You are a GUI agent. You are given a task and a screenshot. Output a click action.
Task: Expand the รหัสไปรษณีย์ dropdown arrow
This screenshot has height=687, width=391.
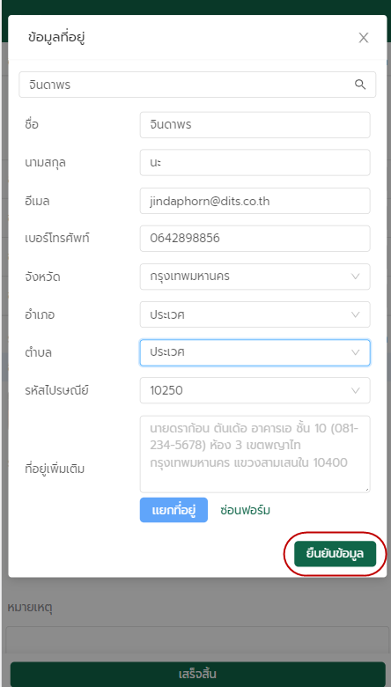pyautogui.click(x=356, y=390)
